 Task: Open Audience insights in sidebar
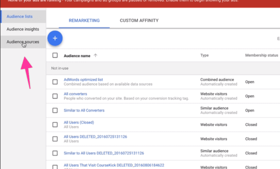click(23, 29)
